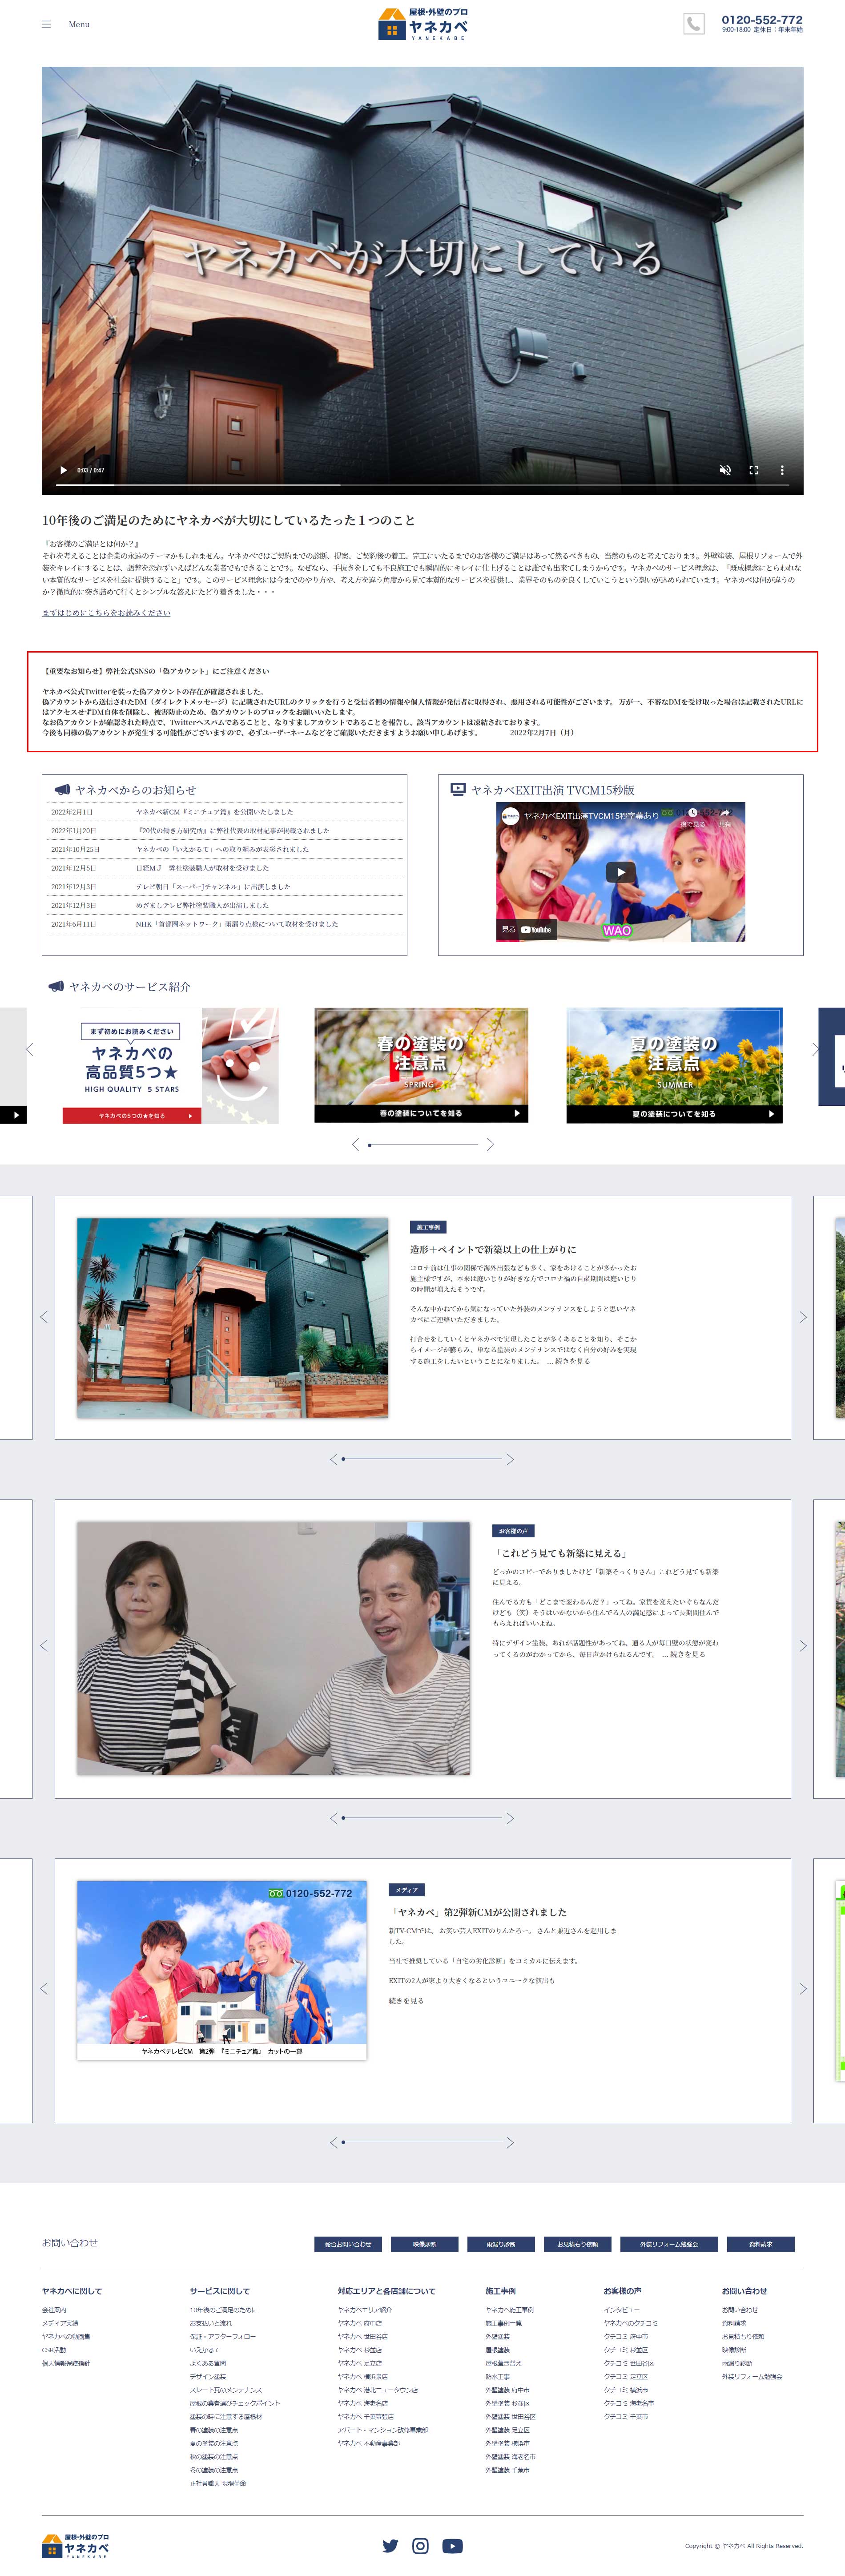
Task: Unmute the hero video sound
Action: point(726,470)
